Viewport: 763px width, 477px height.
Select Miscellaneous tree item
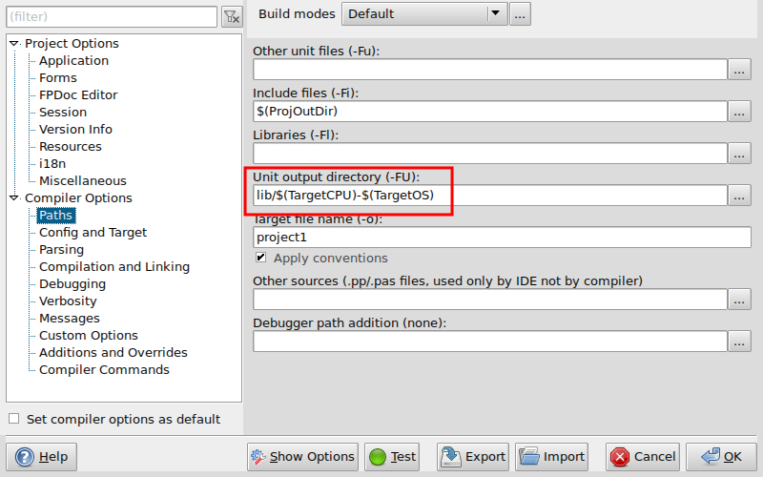83,180
